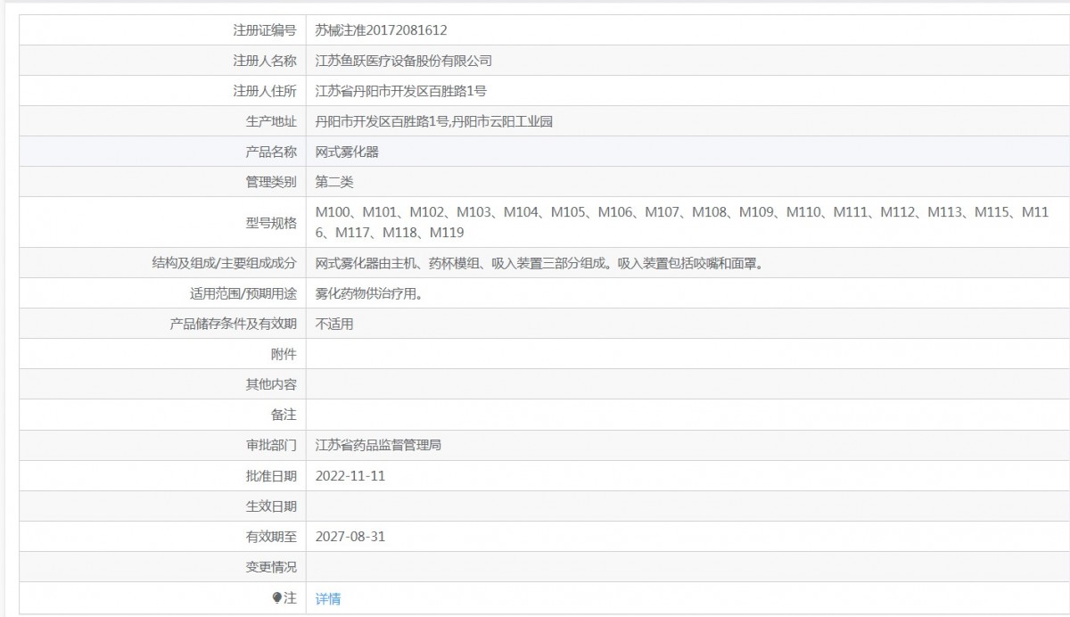Click the 管理类别 label
The image size is (1070, 617).
(x=271, y=182)
